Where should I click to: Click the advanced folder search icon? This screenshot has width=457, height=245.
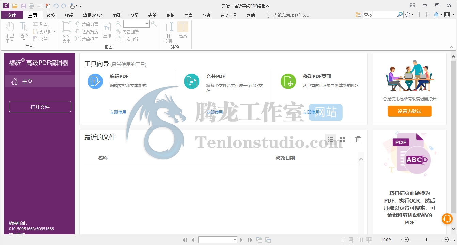point(358,15)
